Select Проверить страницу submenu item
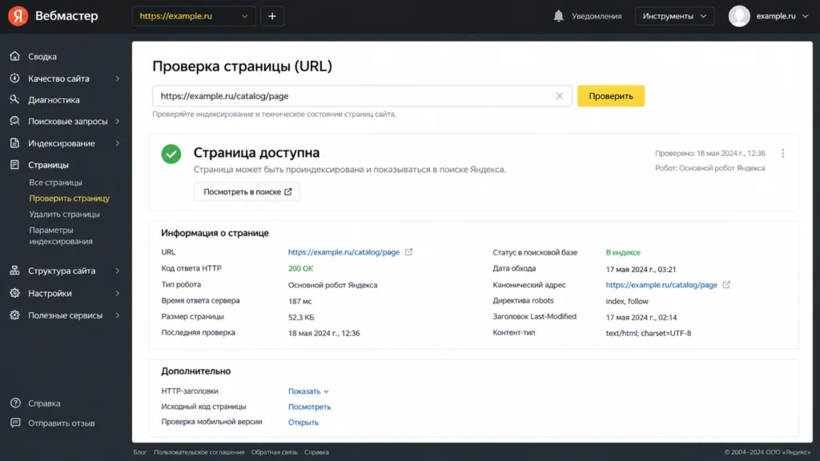This screenshot has width=820, height=461. pyautogui.click(x=70, y=198)
